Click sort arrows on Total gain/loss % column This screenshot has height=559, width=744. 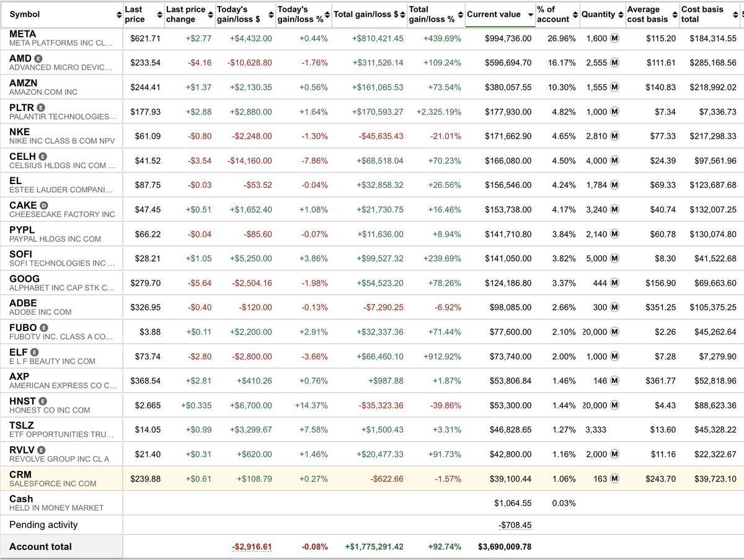click(460, 14)
